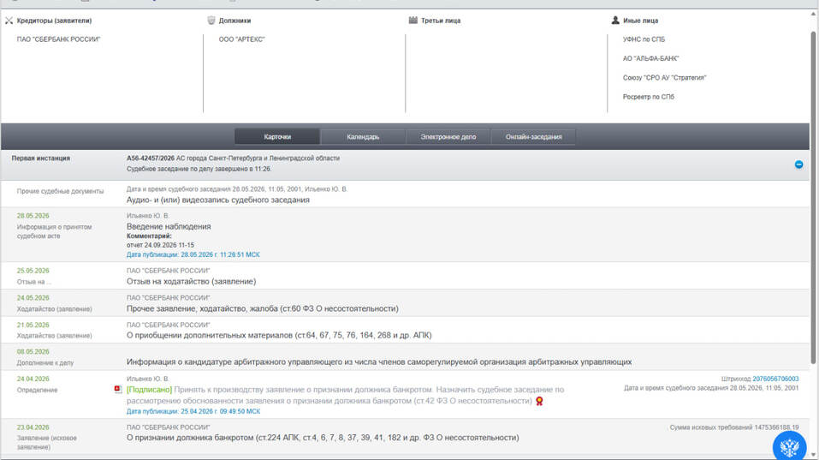
Task: Click the ООО "АРТЕКС" debtor name
Action: point(242,39)
